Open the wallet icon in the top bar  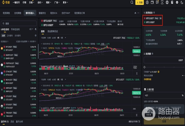152,2
